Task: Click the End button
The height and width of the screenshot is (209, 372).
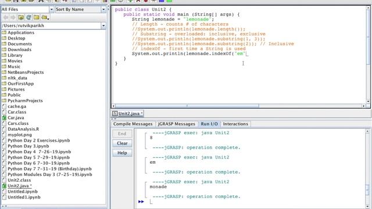Action: (x=122, y=134)
